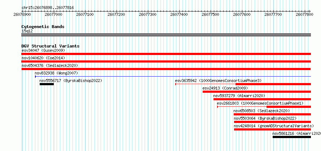Select the thin blue line of nsv832938
This screenshot has height=151, width=321.
(173, 77)
